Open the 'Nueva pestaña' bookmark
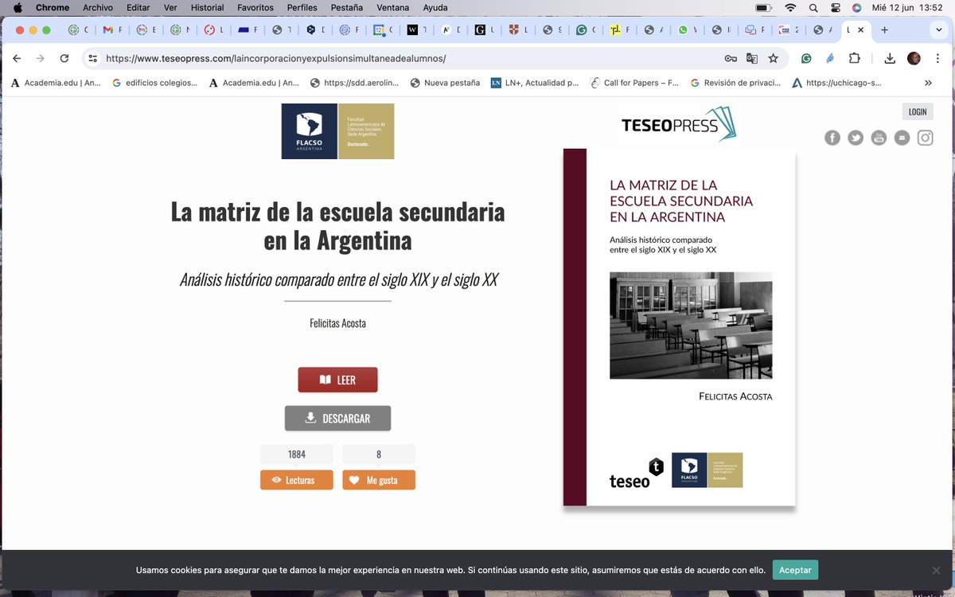 444,83
